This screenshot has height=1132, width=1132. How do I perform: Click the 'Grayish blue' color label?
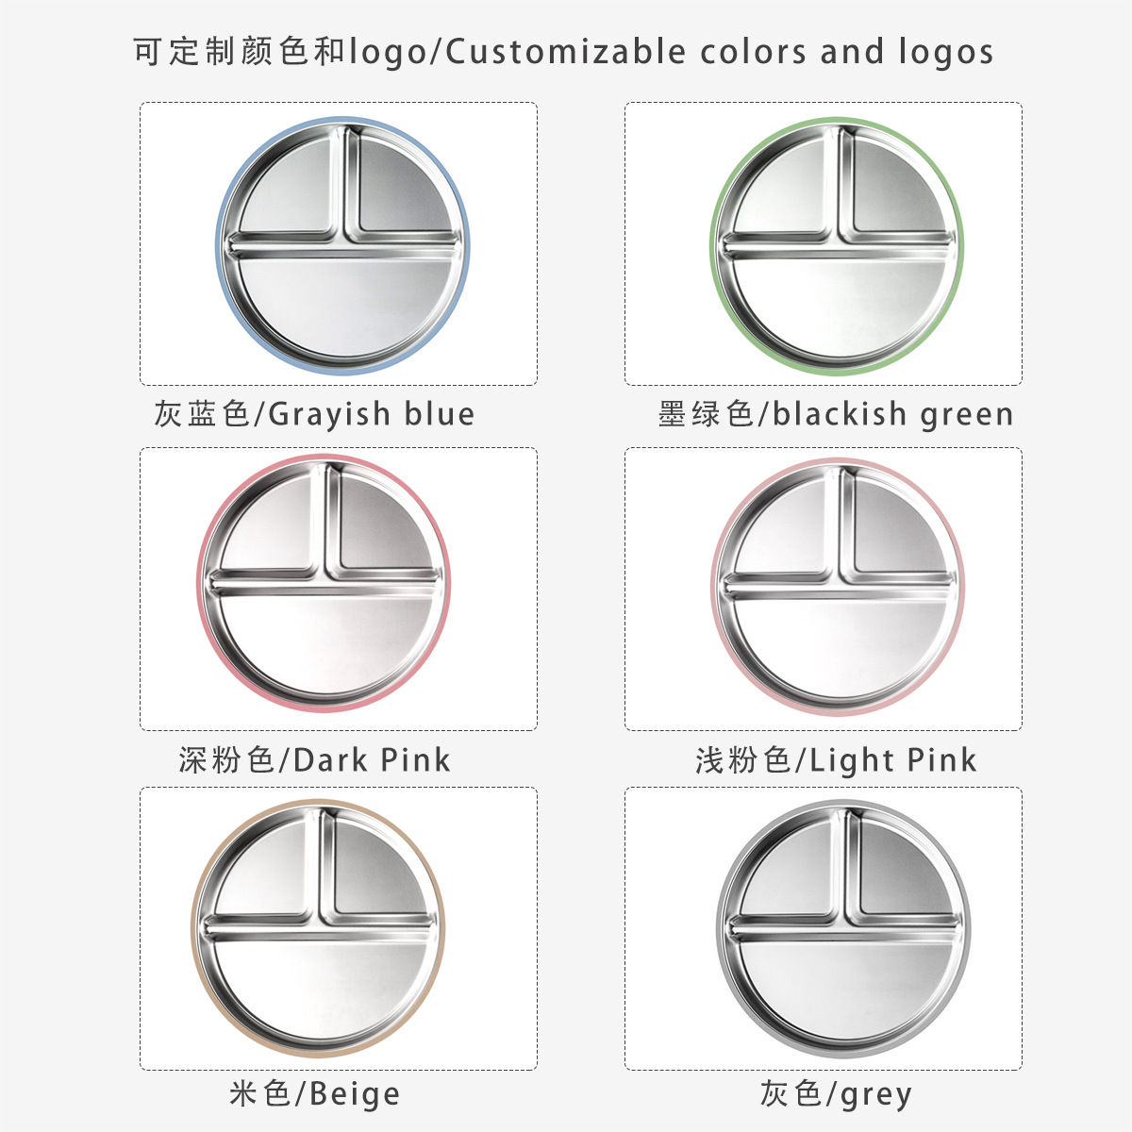314,414
